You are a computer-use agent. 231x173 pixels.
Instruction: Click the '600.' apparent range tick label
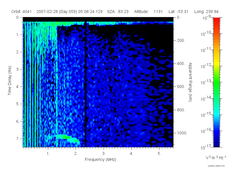[181, 87]
